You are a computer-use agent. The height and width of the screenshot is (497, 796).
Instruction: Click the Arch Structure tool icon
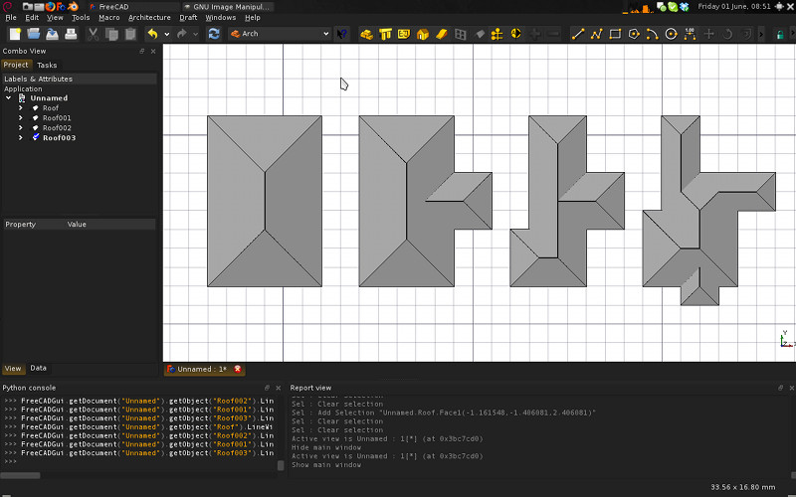coord(385,34)
